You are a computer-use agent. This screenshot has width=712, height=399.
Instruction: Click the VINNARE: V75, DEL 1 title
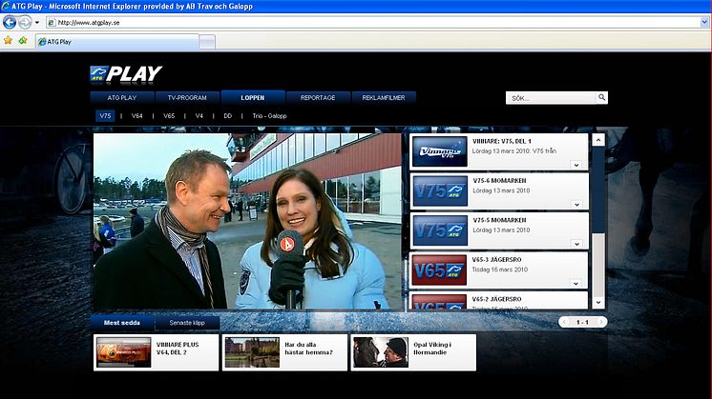[x=502, y=141]
